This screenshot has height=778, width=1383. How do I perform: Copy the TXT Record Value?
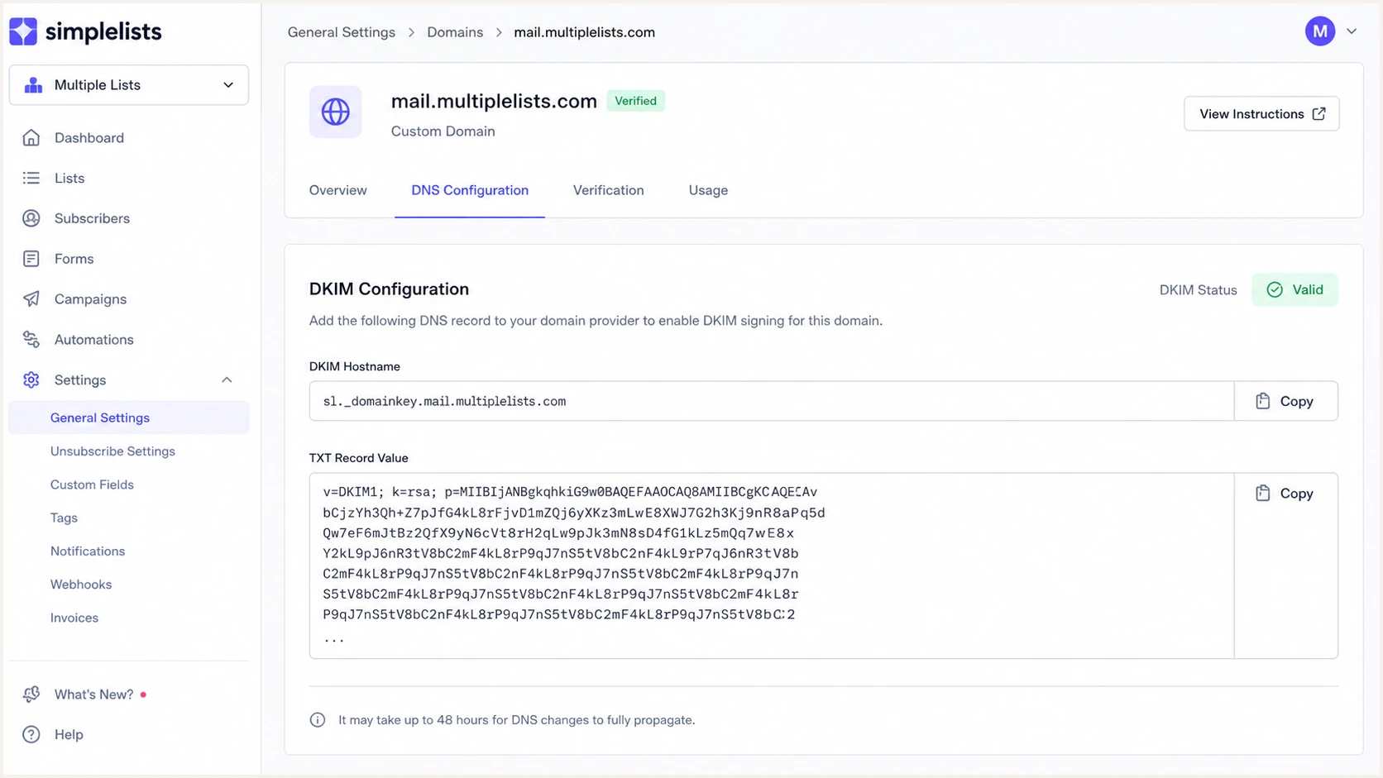tap(1286, 493)
